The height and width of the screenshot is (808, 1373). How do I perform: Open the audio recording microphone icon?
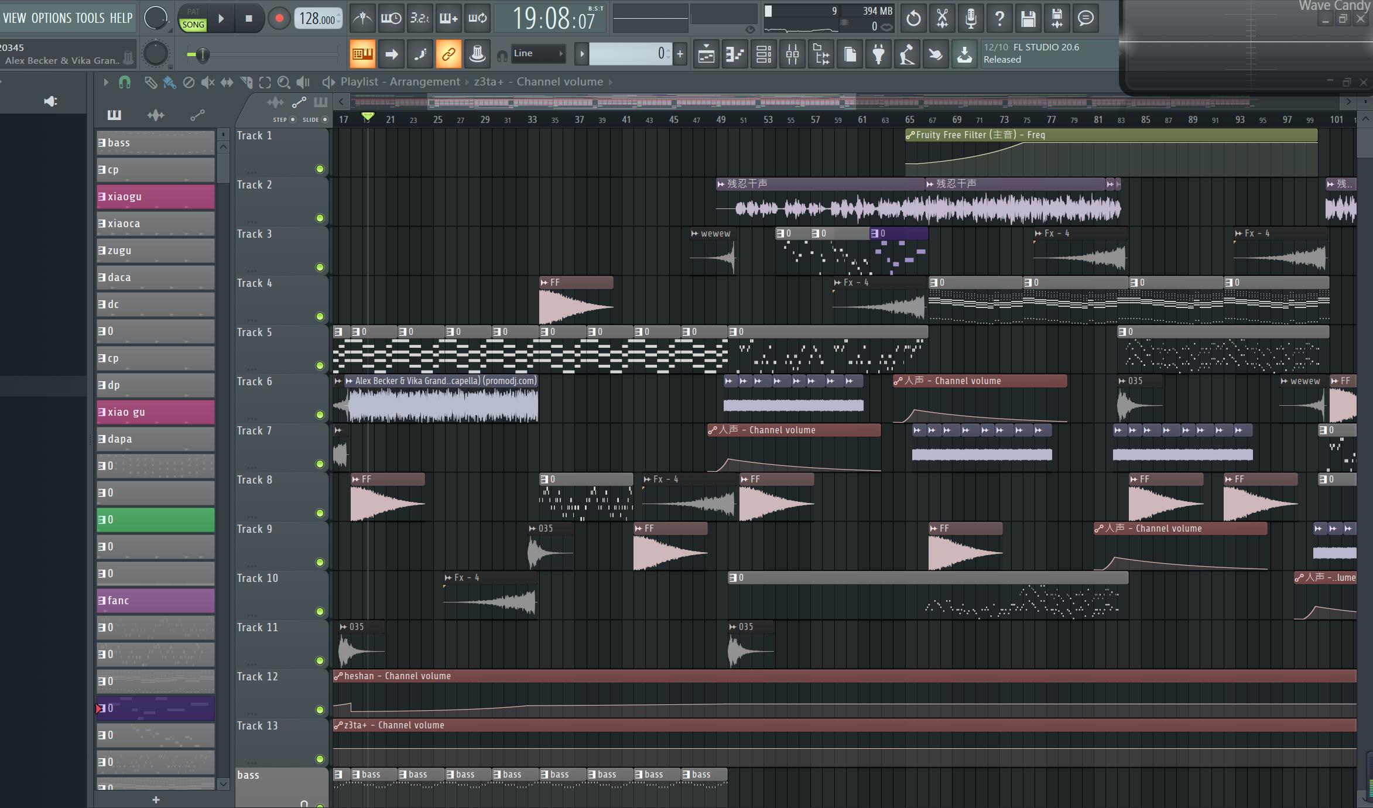pos(971,18)
